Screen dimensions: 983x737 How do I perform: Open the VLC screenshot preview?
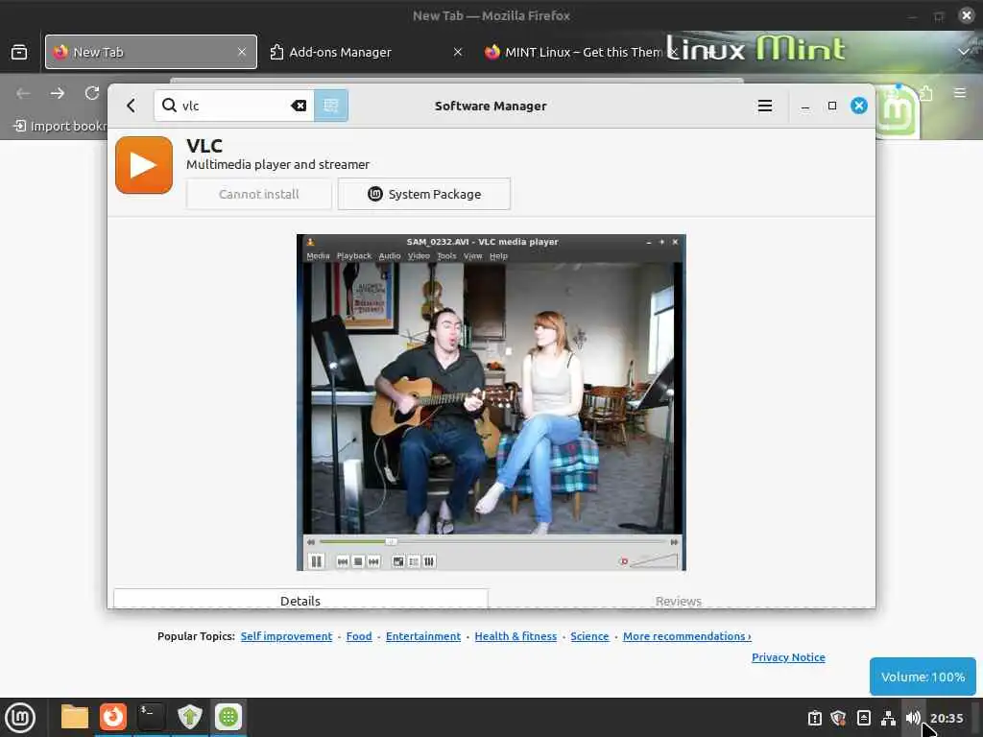[491, 402]
